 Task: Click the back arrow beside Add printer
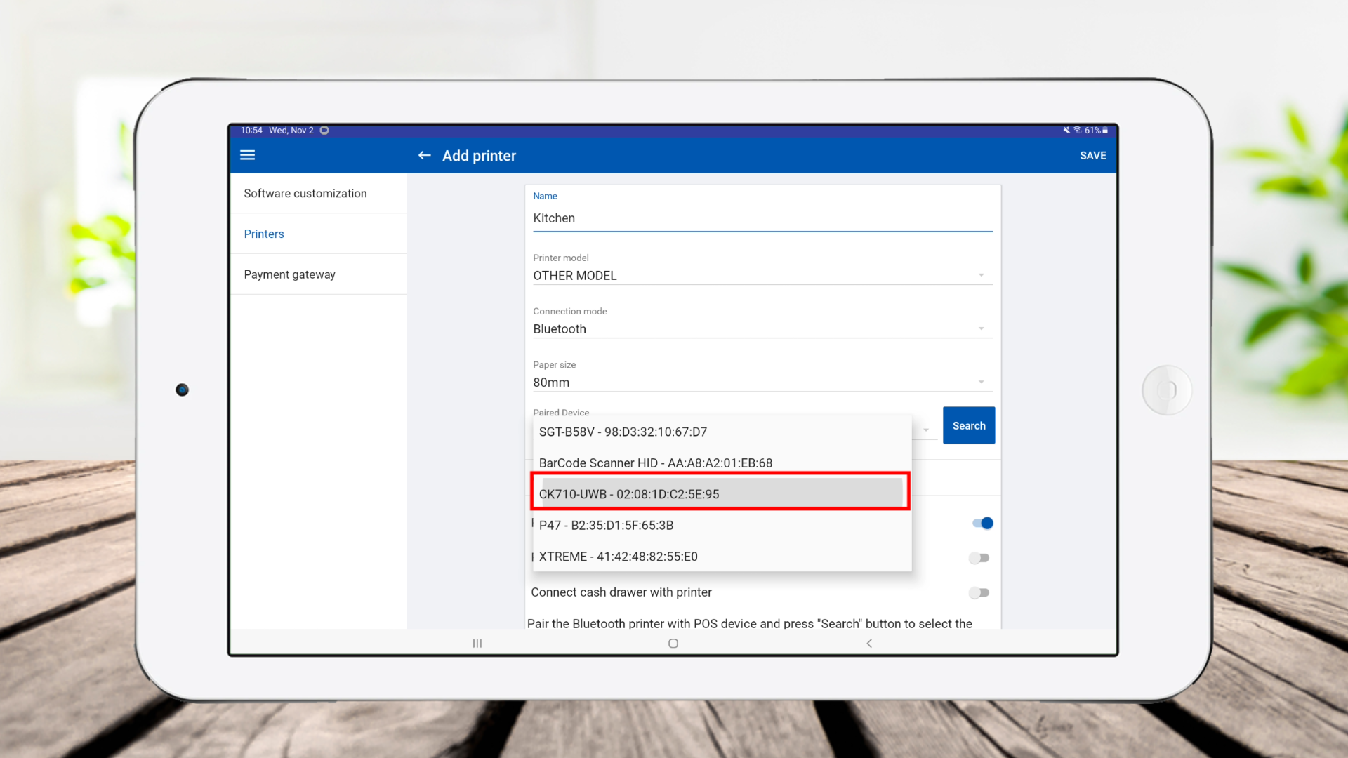click(424, 155)
